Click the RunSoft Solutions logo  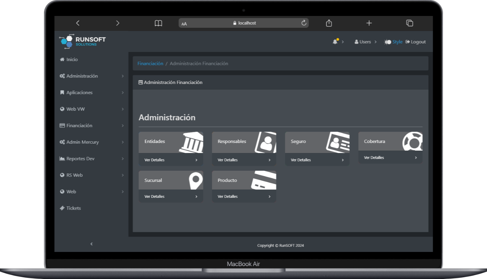click(82, 41)
